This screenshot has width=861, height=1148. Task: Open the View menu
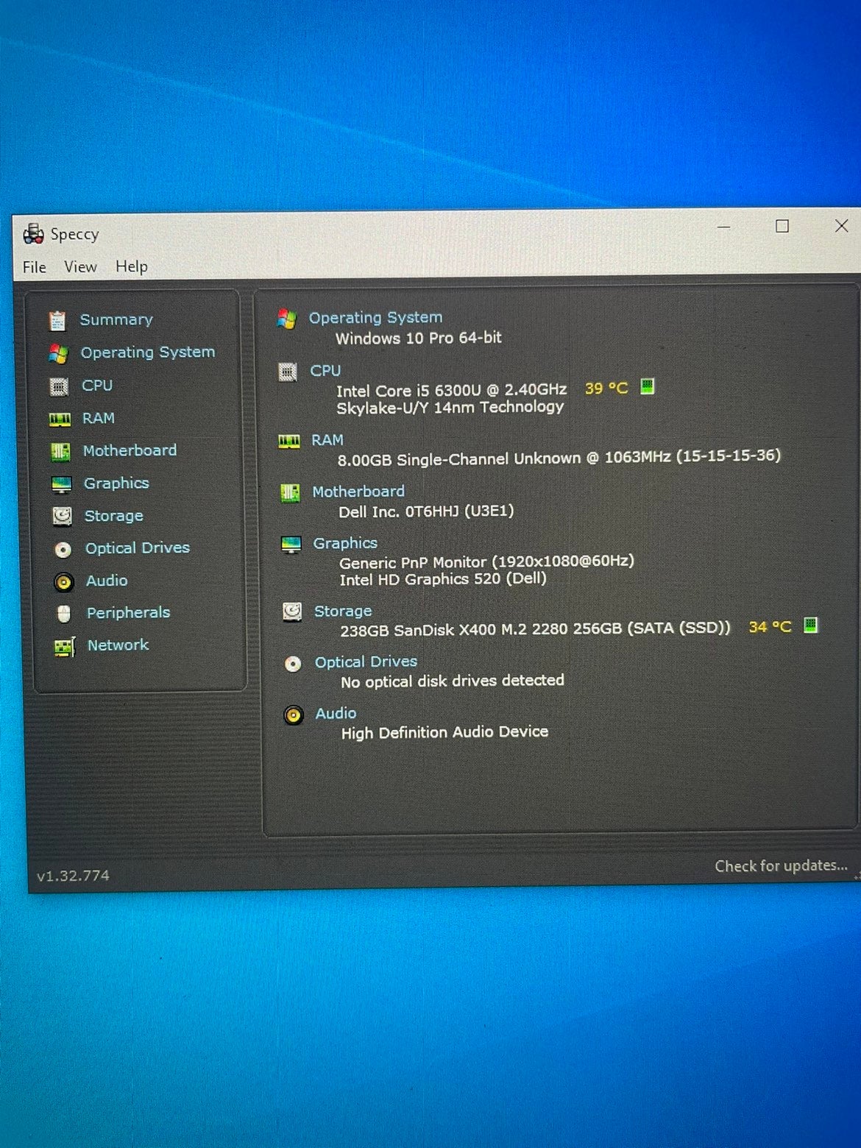click(x=80, y=267)
